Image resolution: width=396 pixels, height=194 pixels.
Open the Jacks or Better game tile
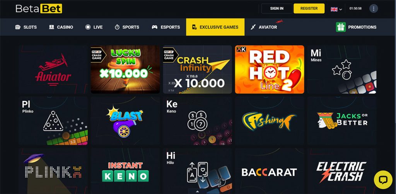coord(342,121)
